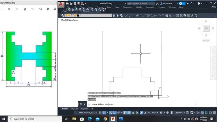Open the AutoCAD application menu button

61,5
